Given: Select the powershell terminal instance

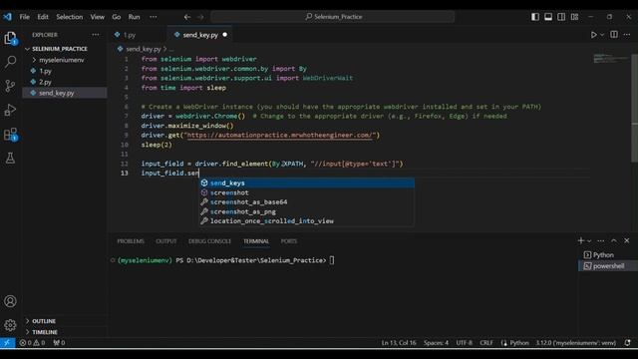Looking at the screenshot, I should [608, 266].
